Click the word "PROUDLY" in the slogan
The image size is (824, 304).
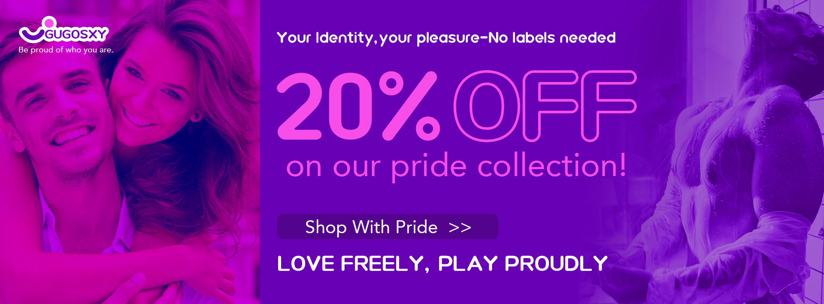556,264
